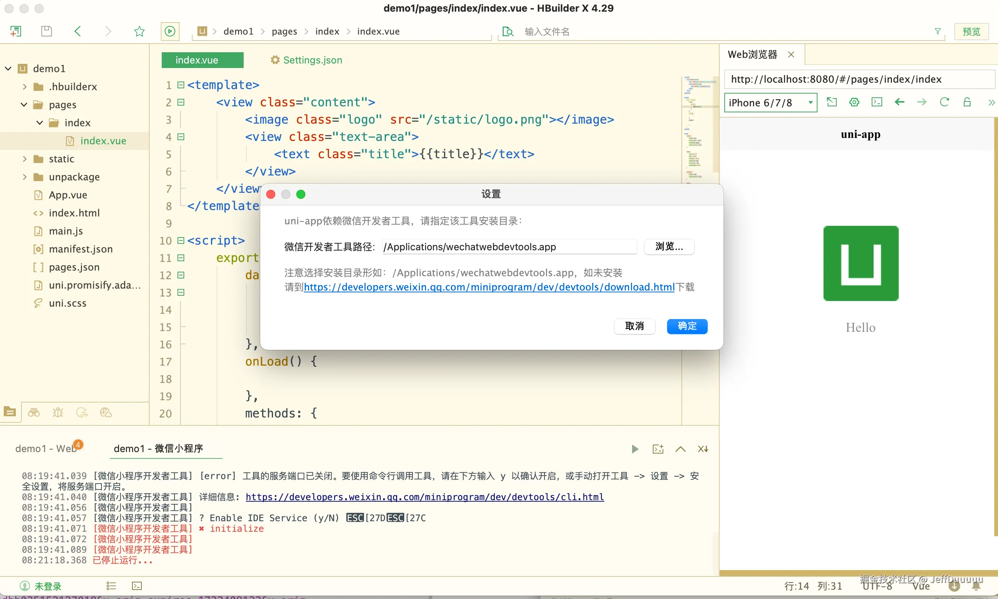Image resolution: width=998 pixels, height=599 pixels.
Task: Toggle code fold on line 10 script
Action: (181, 241)
